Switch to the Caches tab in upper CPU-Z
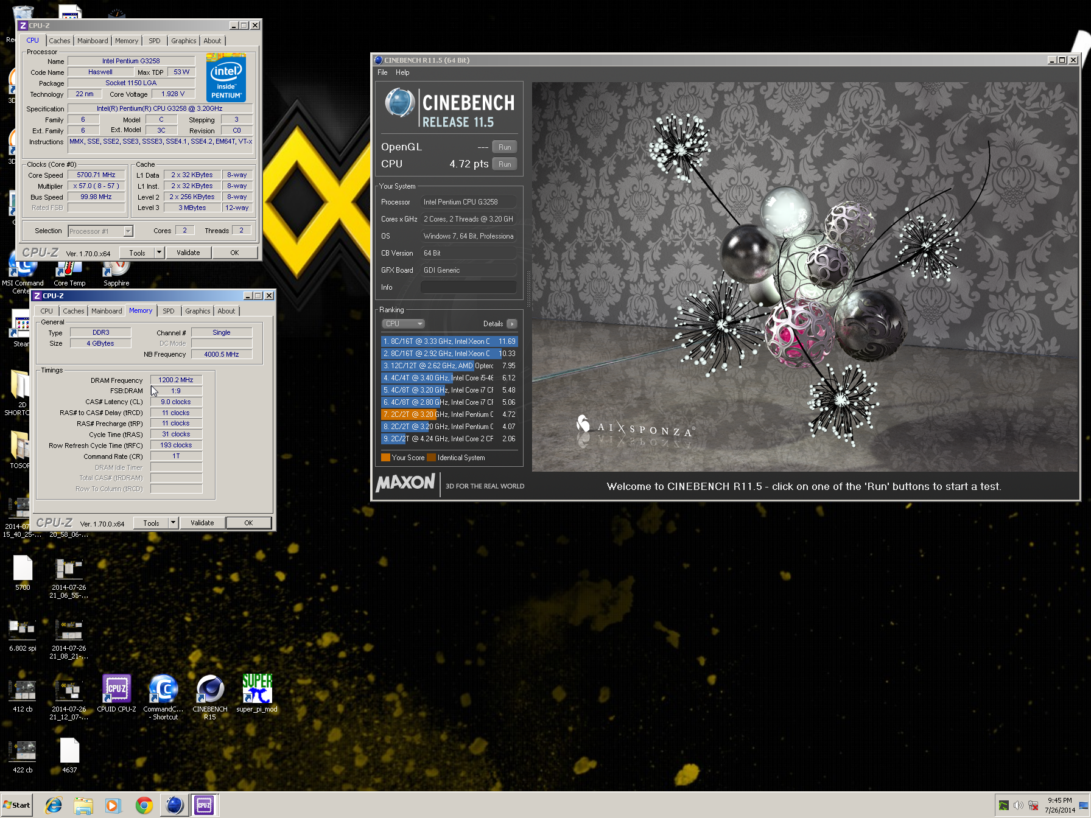This screenshot has height=818, width=1091. coord(60,41)
